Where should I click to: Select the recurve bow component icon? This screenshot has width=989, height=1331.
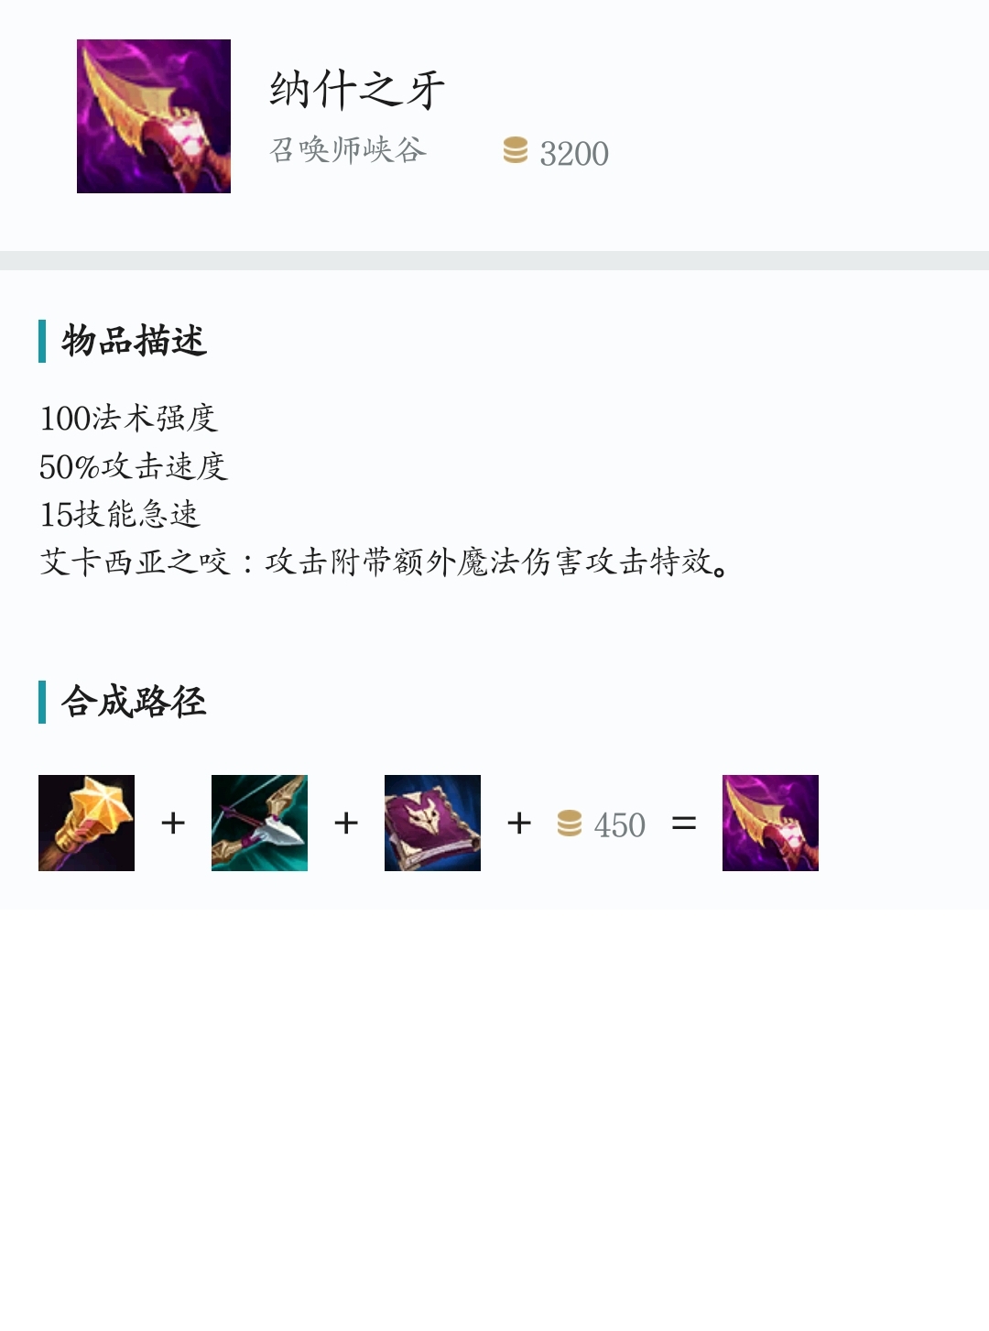(x=259, y=823)
